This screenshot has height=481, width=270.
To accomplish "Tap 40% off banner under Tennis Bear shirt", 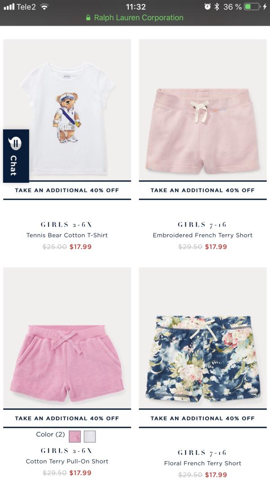I will (x=67, y=190).
